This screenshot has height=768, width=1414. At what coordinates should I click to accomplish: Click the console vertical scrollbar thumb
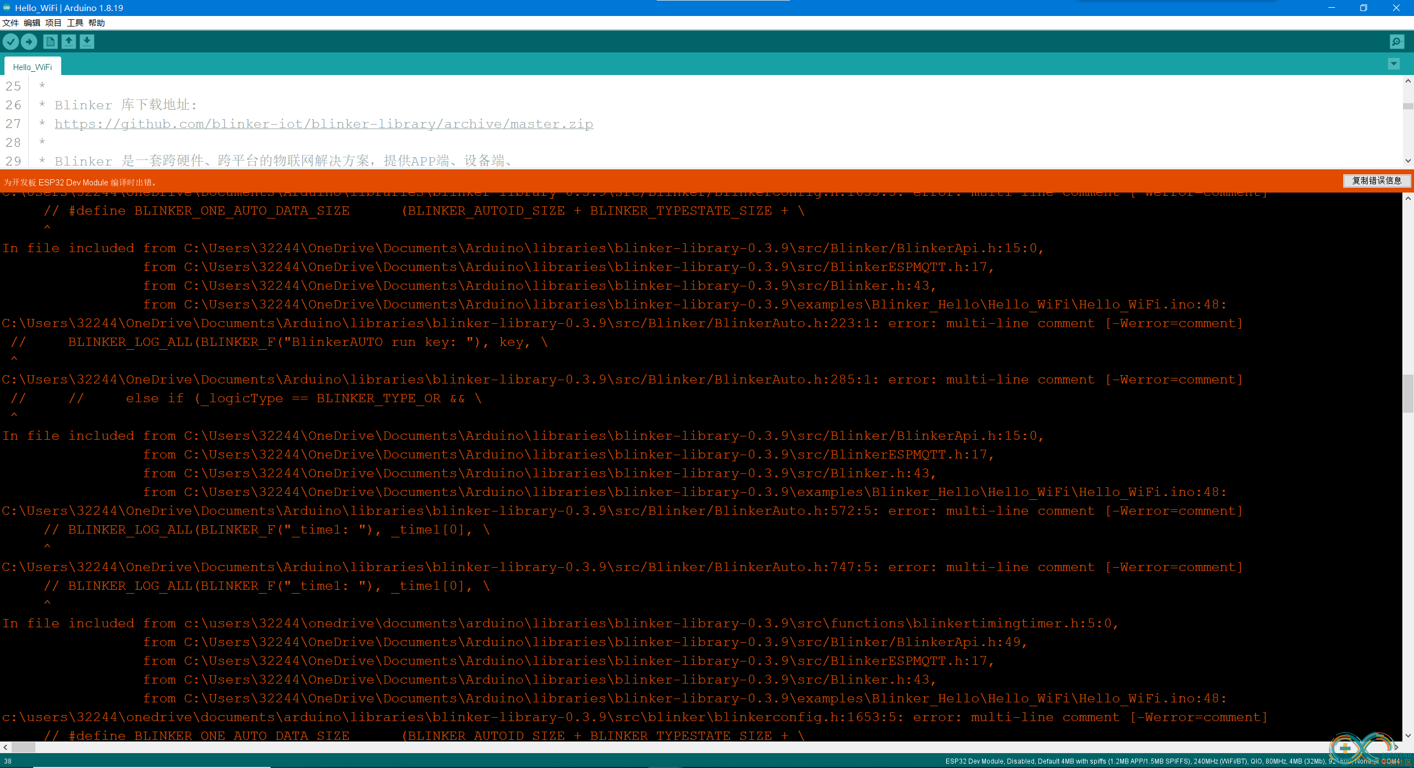point(1408,393)
